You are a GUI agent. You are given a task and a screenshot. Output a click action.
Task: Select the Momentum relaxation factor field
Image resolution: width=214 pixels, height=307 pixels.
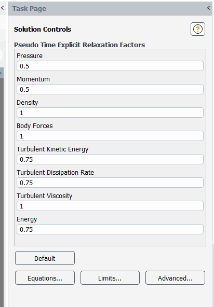click(110, 89)
